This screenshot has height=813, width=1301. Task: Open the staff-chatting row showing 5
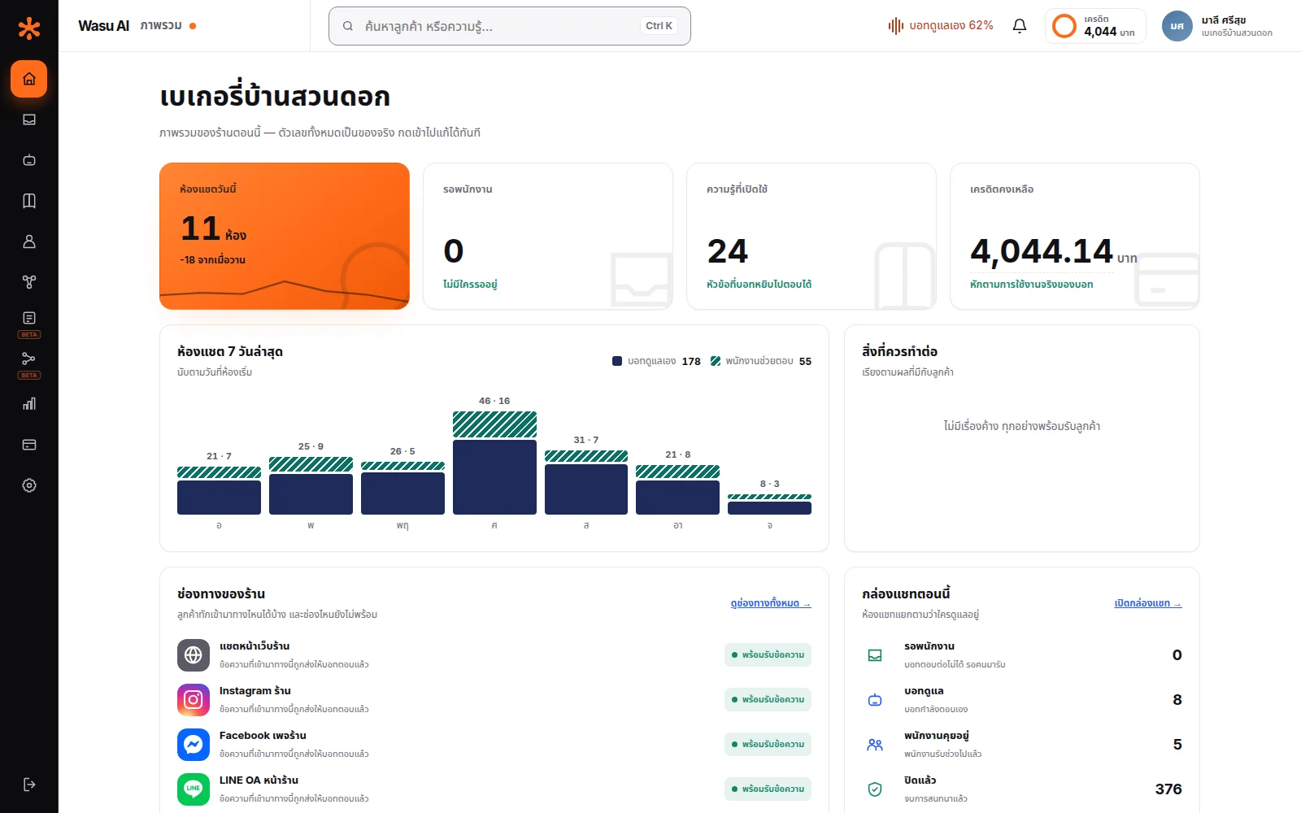pyautogui.click(x=1022, y=745)
